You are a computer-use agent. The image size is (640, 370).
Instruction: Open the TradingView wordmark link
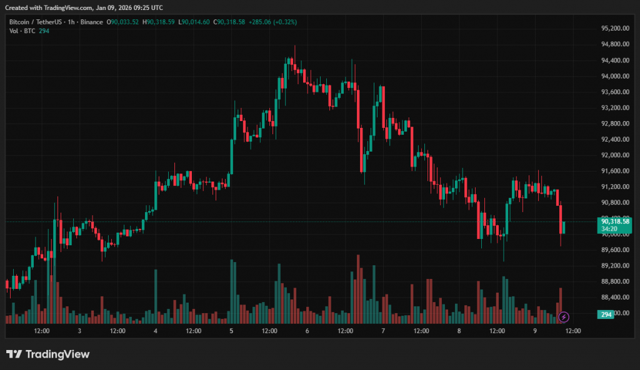[x=57, y=354]
